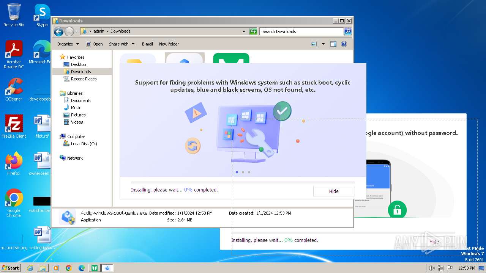486x273 pixels.
Task: Open the Explorer folder taskbar button
Action: click(x=43, y=268)
